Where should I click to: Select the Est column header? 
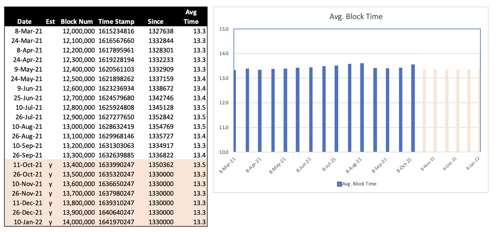(50, 22)
